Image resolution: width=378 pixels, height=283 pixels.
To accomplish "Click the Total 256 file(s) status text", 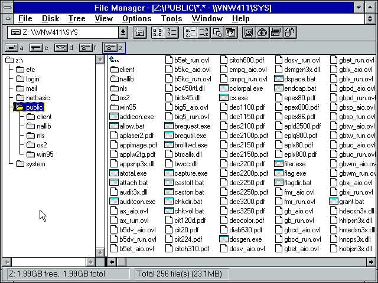I will (x=179, y=274).
